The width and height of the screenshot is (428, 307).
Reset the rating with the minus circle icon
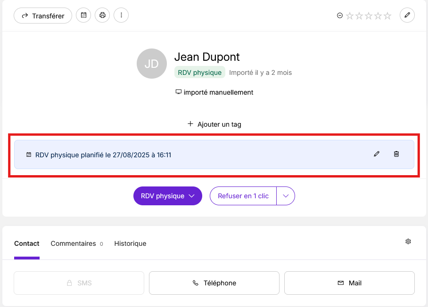coord(339,16)
